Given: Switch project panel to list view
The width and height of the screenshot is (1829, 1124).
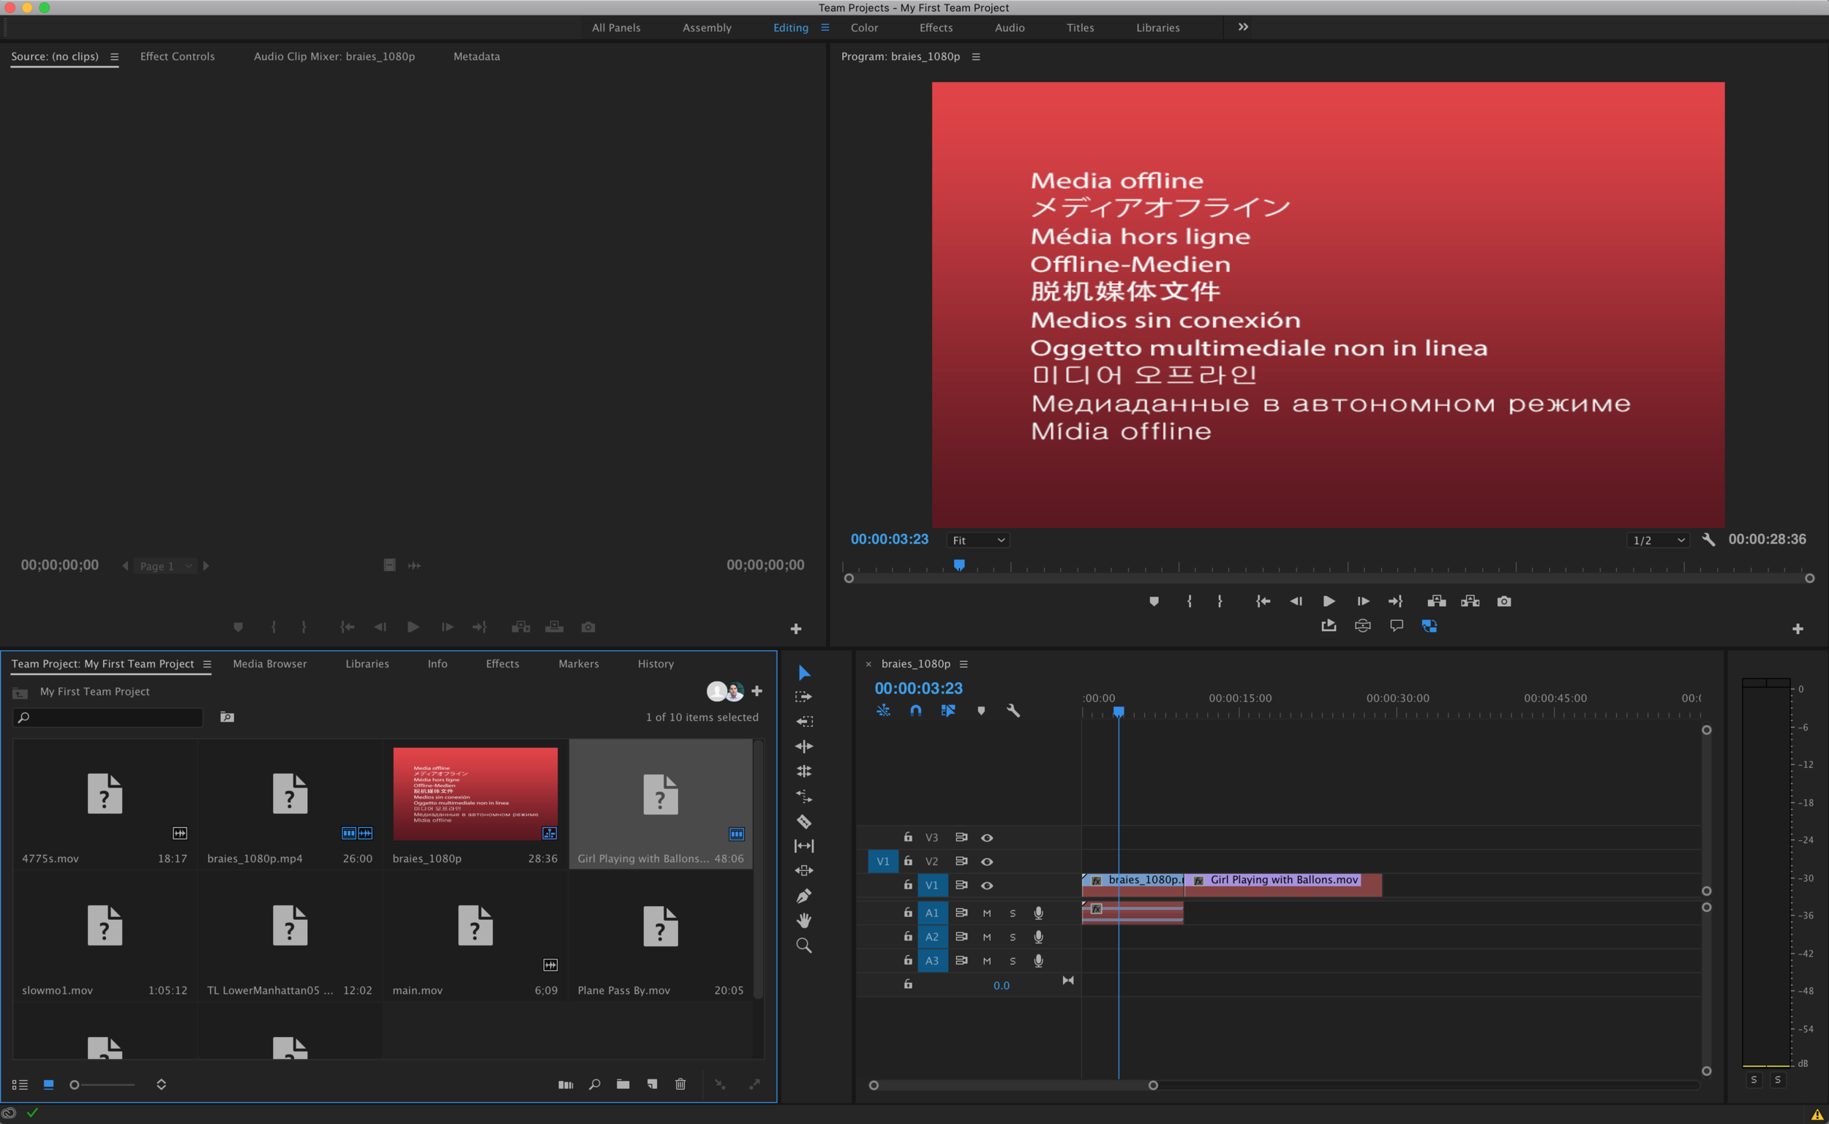Looking at the screenshot, I should point(20,1085).
